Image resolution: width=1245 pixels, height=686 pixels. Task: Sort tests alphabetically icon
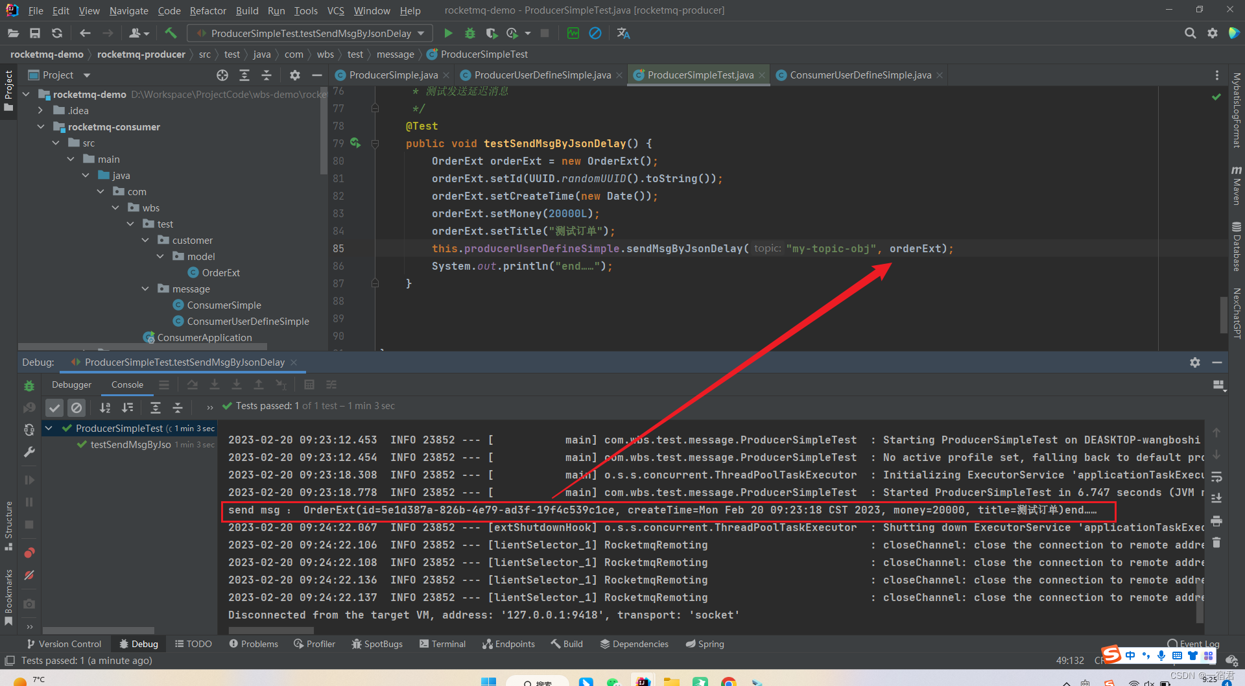[x=105, y=407]
